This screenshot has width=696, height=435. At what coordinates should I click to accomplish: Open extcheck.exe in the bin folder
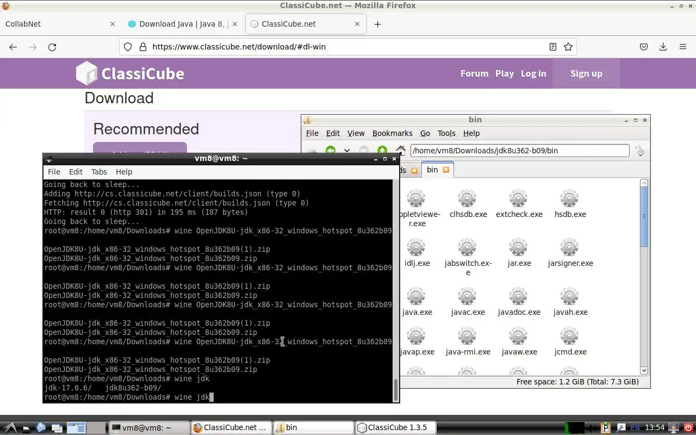[519, 204]
